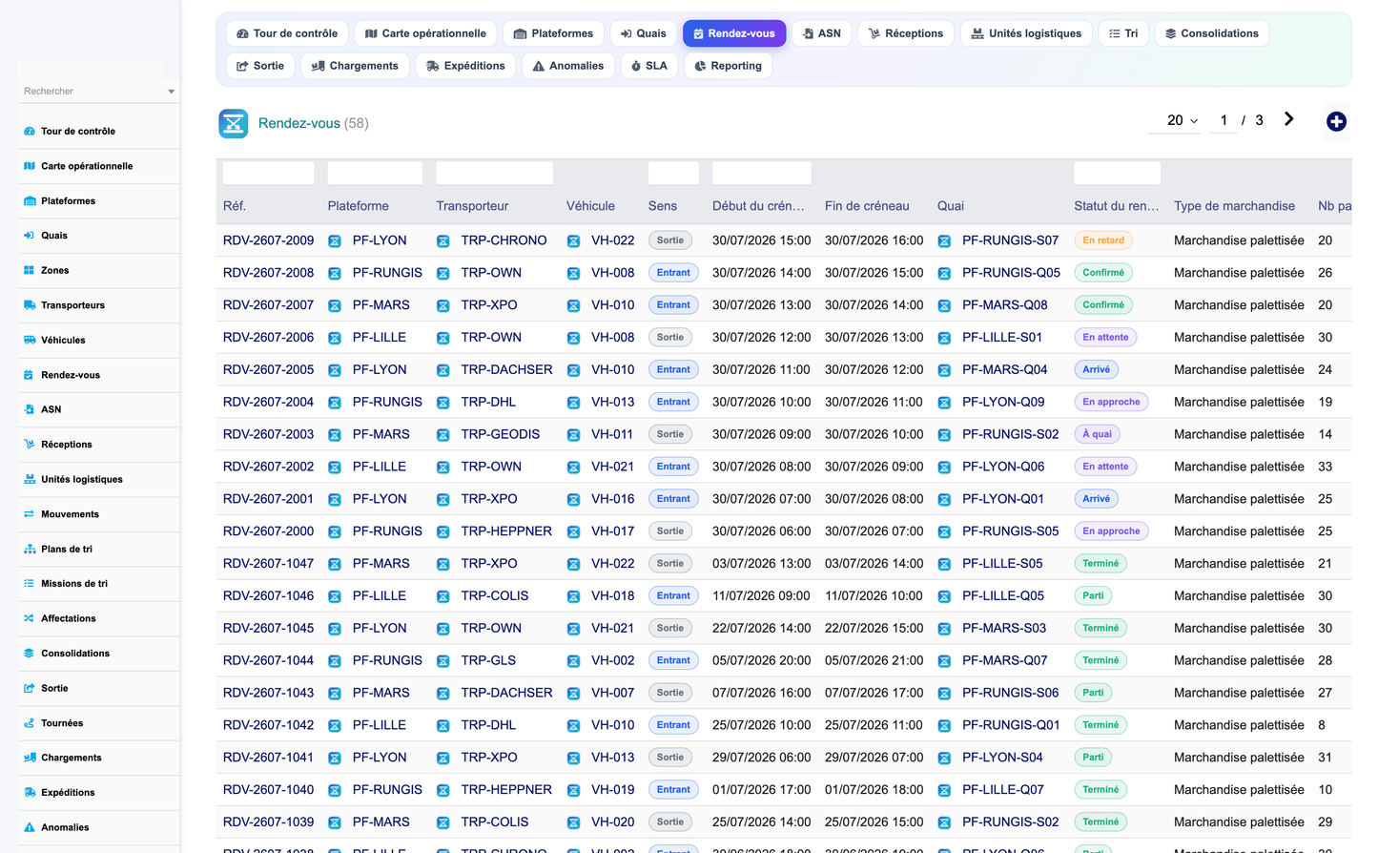Open quai PF-MARS-Q08 link

point(1005,305)
